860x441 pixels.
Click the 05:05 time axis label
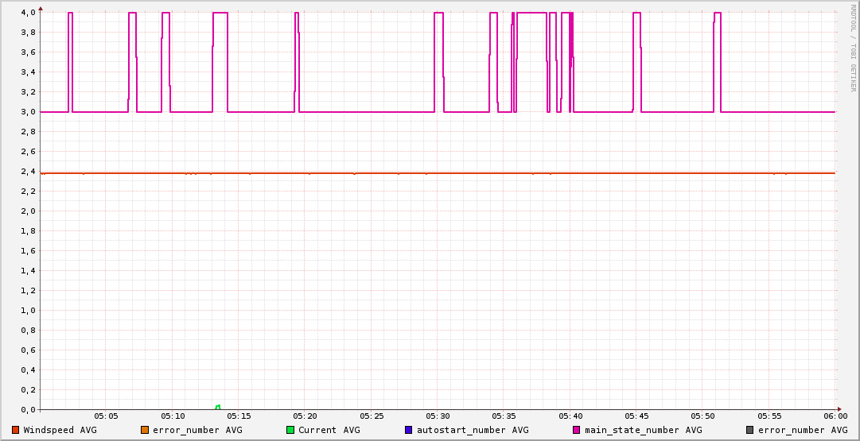tap(106, 416)
